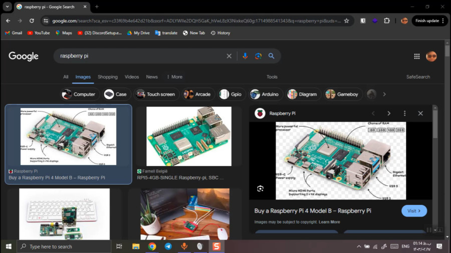This screenshot has height=253, width=451.
Task: Filter images by Gpio chip
Action: [x=231, y=94]
